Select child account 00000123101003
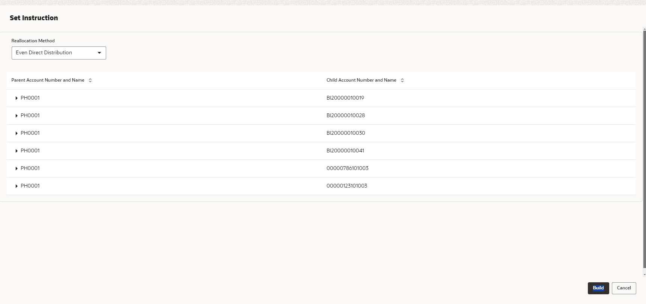Viewport: 646px width, 304px height. [x=347, y=186]
